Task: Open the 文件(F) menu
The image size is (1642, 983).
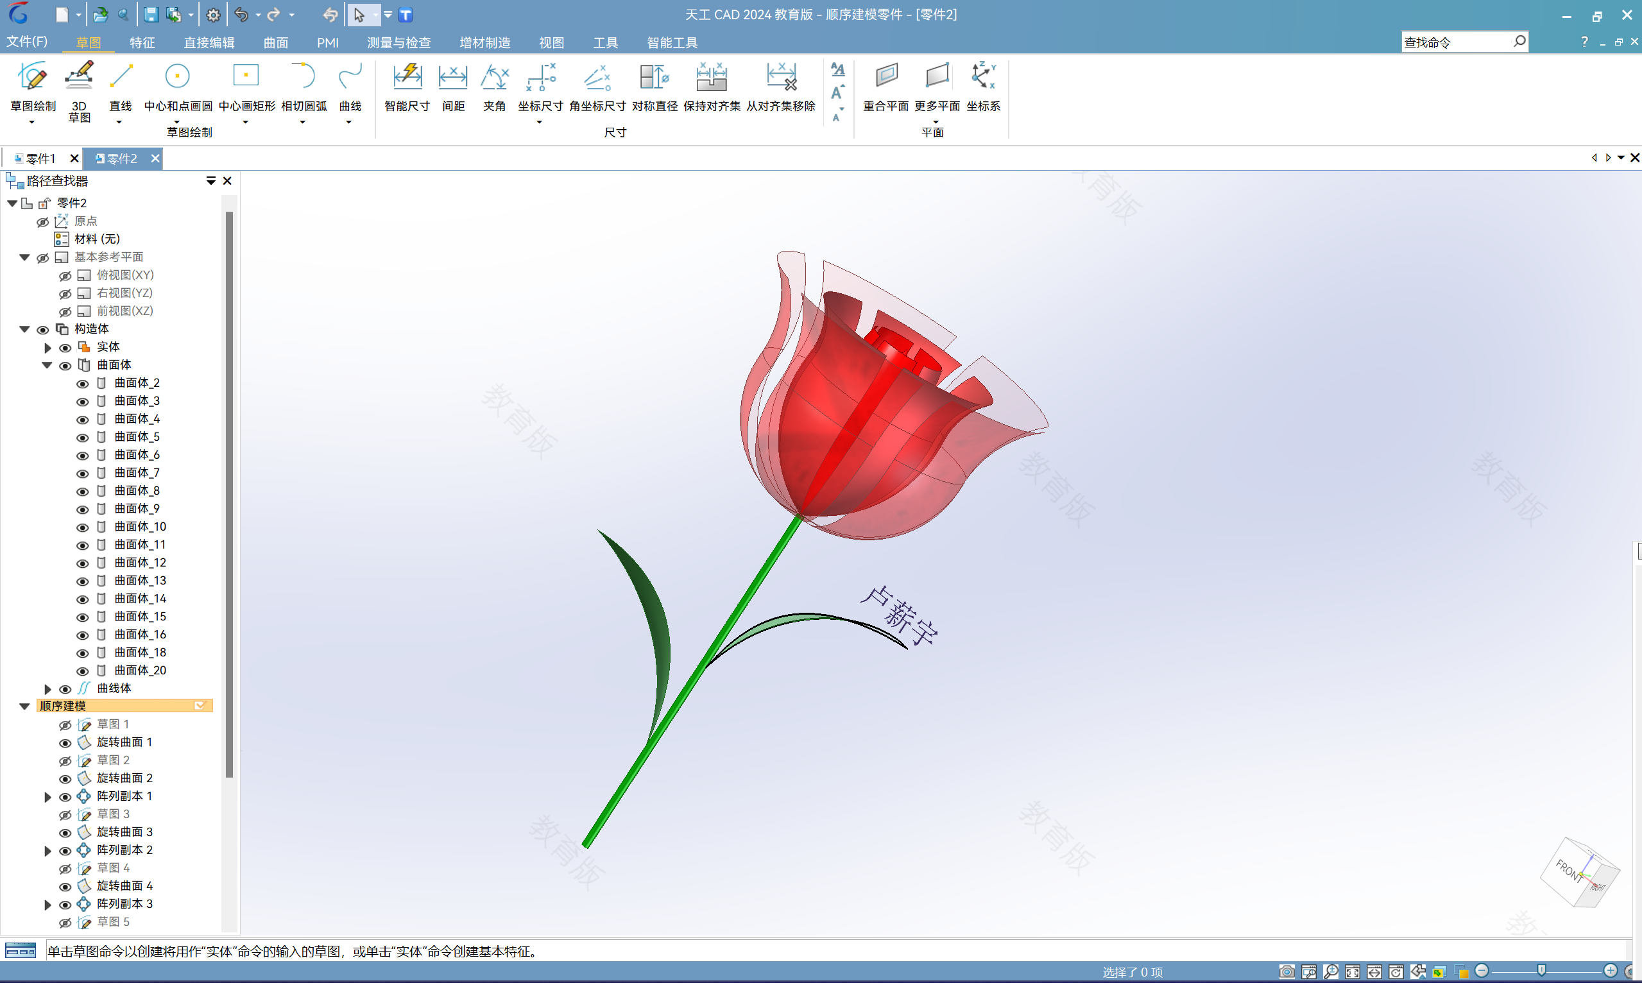Action: coord(27,42)
